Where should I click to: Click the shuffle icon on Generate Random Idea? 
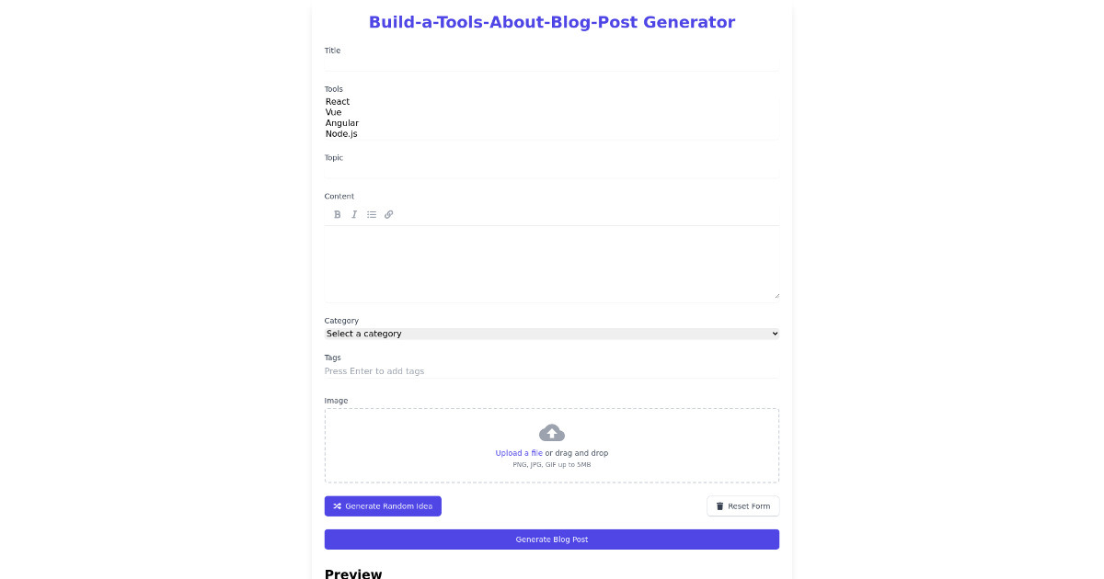coord(338,505)
